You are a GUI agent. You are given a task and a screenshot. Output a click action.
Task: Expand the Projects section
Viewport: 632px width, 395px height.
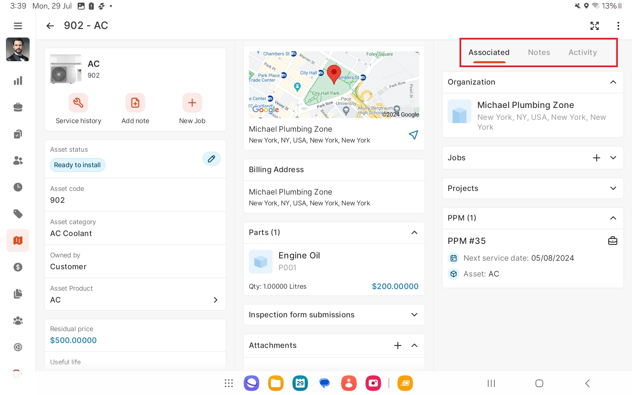[x=613, y=188]
